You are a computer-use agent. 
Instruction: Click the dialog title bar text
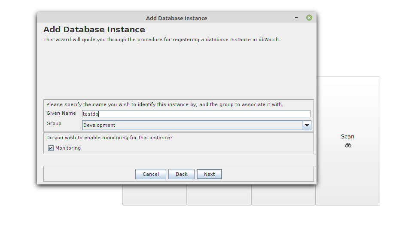(x=177, y=18)
